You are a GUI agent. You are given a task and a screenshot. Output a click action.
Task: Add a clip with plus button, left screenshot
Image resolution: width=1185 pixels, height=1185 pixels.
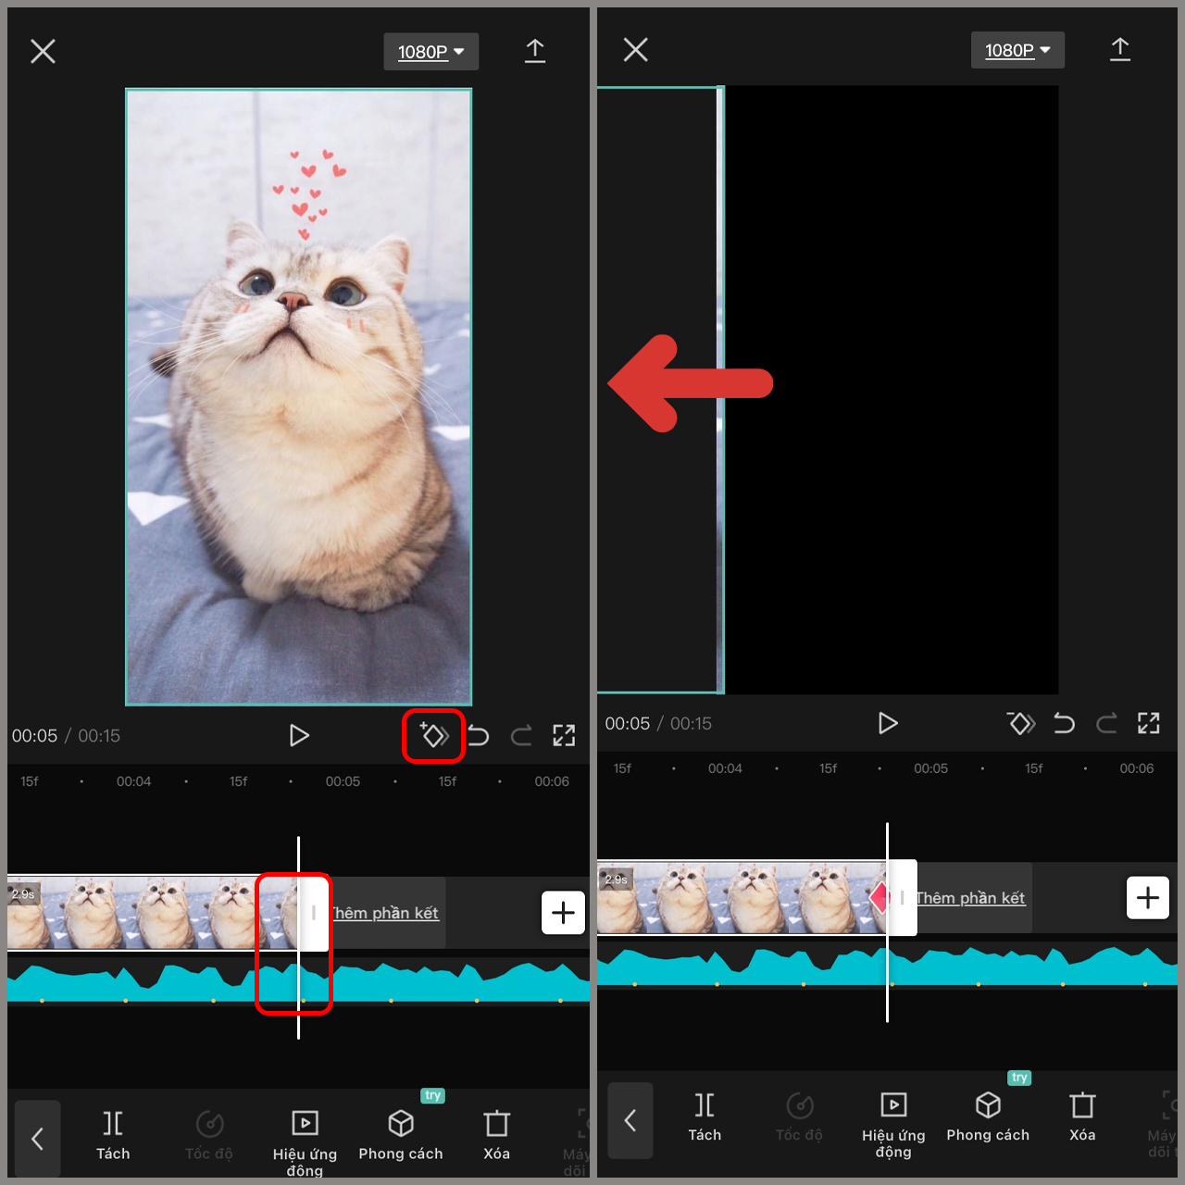563,913
